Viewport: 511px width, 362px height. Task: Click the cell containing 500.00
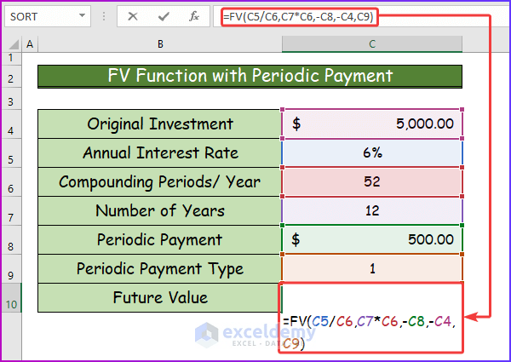[x=372, y=240]
